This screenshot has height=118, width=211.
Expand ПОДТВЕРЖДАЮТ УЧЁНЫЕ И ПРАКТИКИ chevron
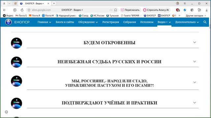click(195, 103)
